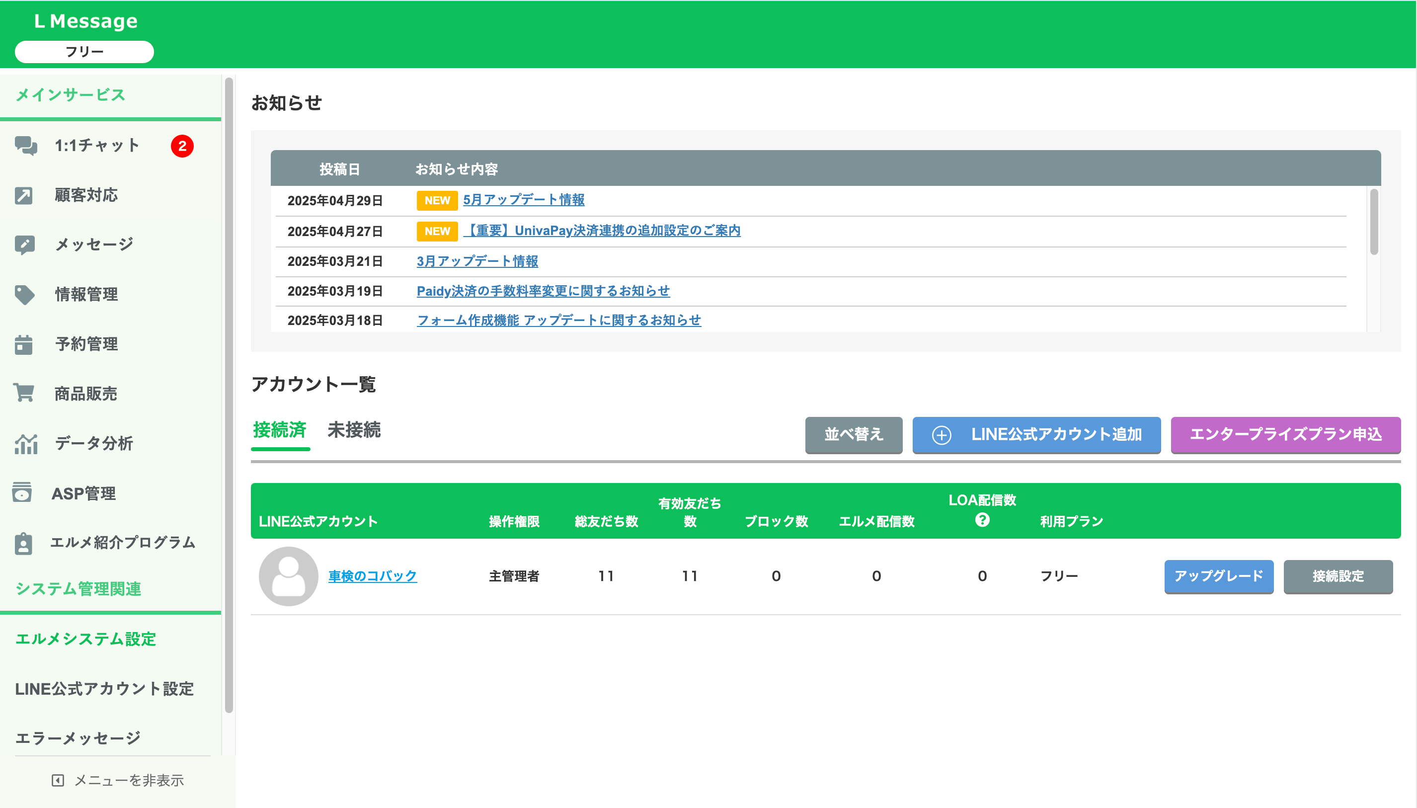Viewport: 1417px width, 808px height.
Task: Click the 並べ替え button
Action: [x=853, y=434]
